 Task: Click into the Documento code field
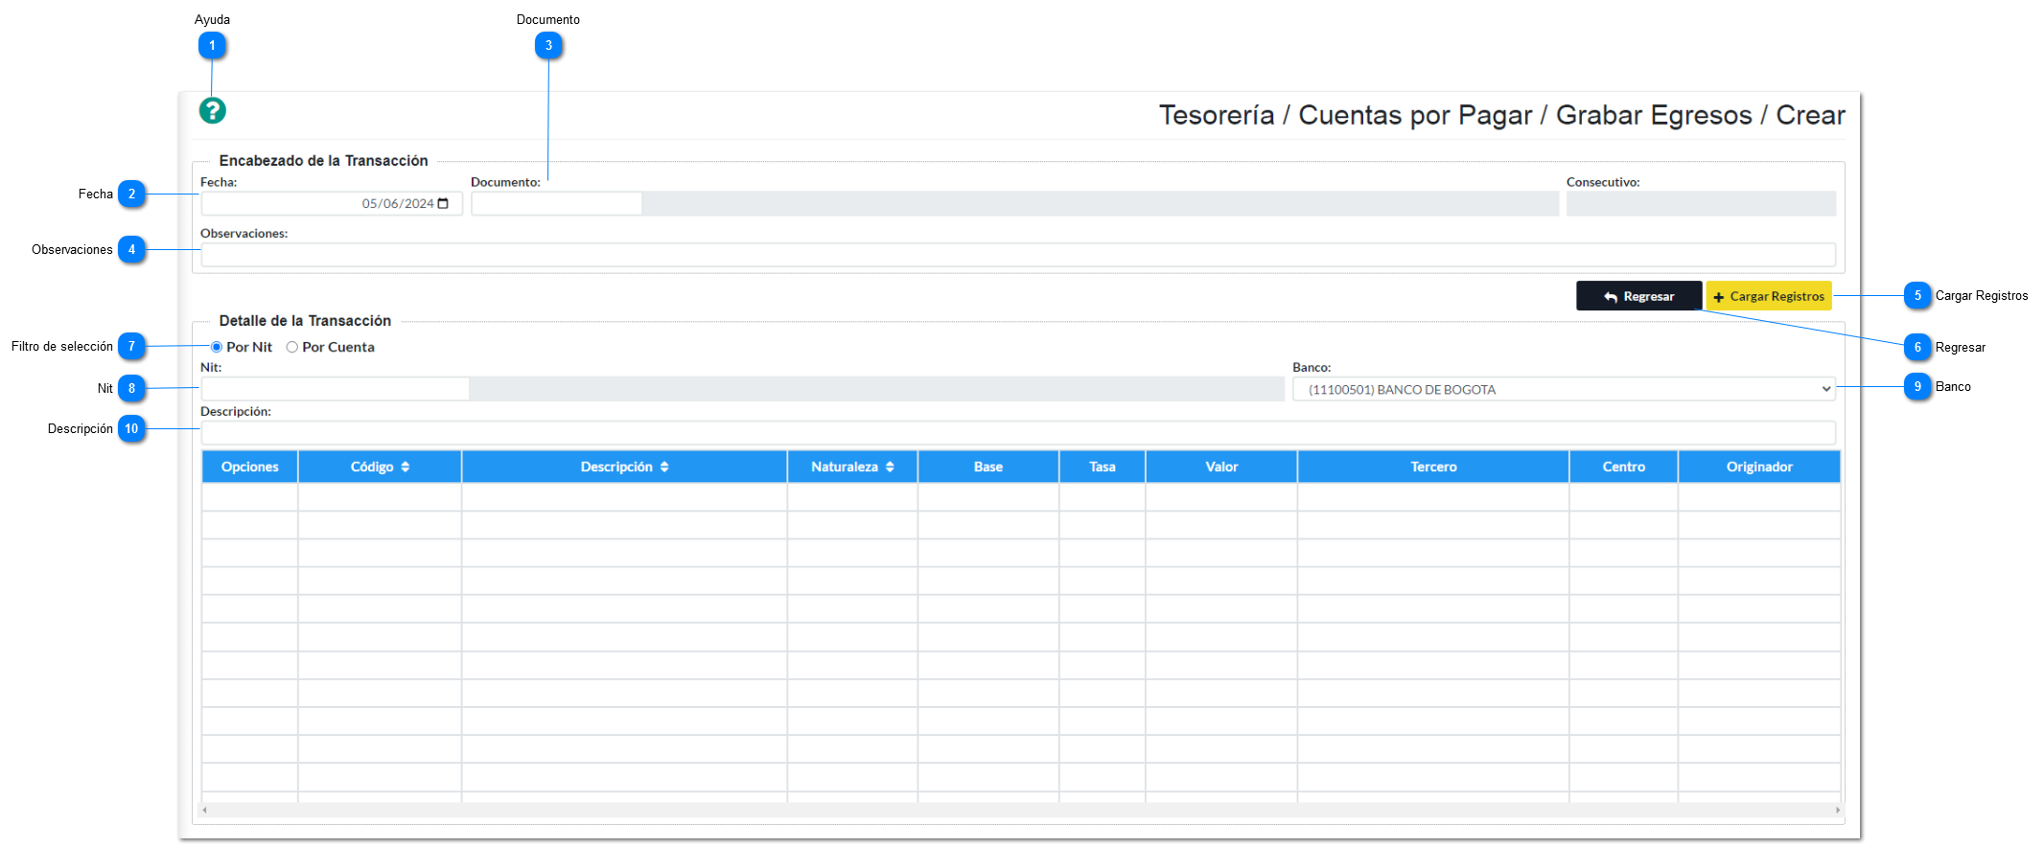click(556, 203)
